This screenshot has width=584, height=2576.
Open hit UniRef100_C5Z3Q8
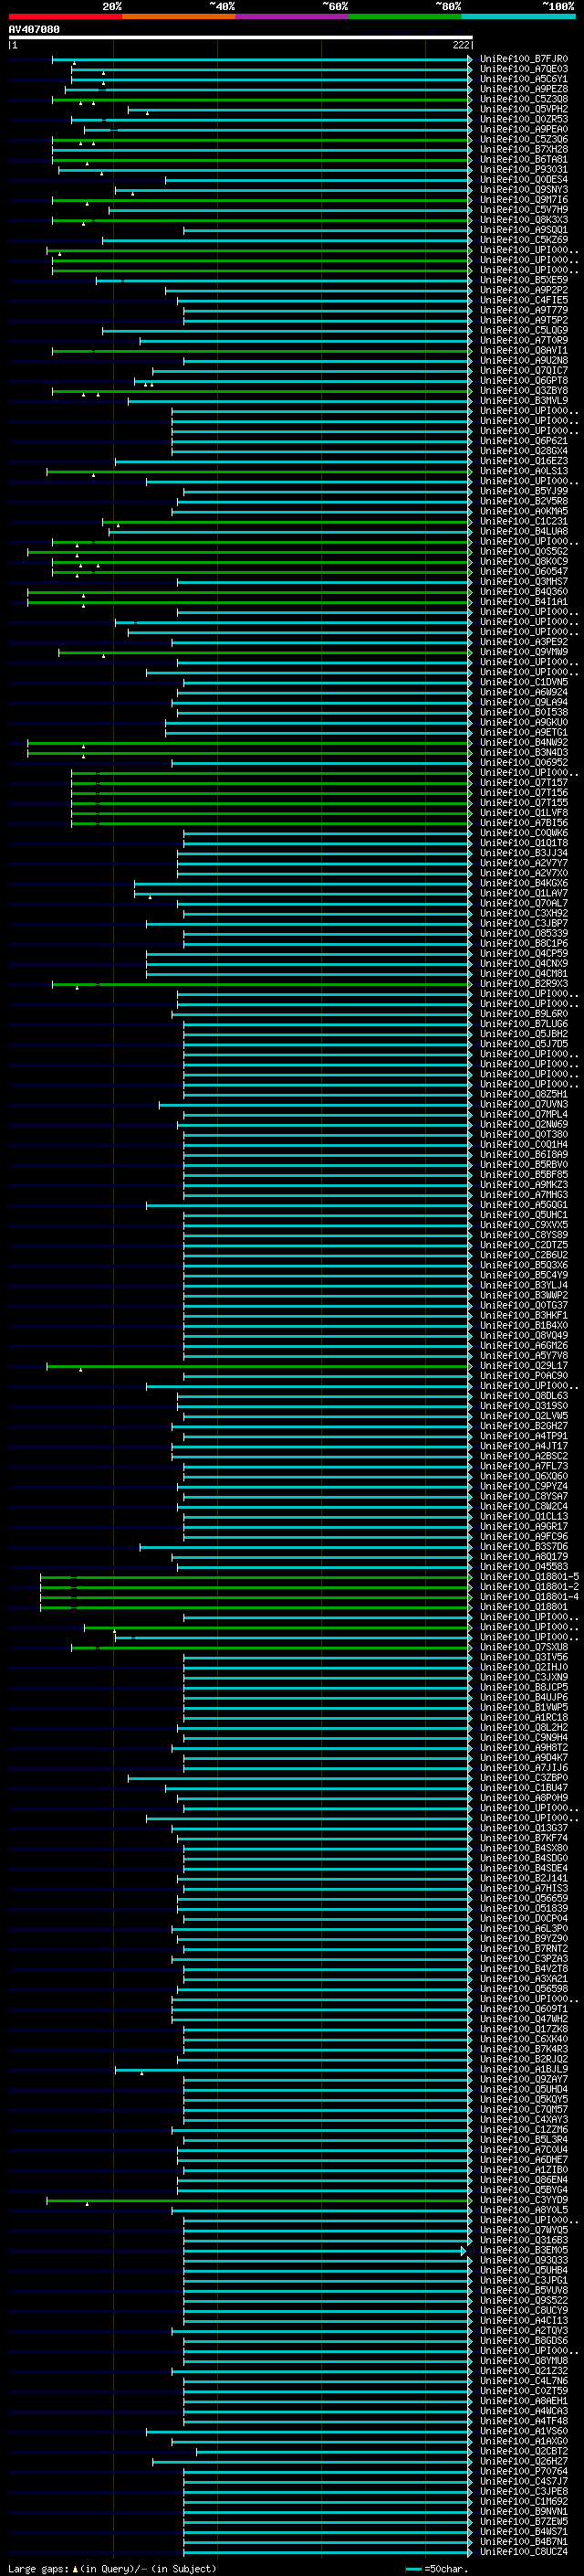point(523,99)
